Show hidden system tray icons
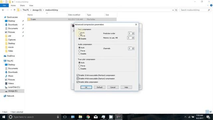Image resolution: width=213 pixels, height=120 pixels. (185, 117)
